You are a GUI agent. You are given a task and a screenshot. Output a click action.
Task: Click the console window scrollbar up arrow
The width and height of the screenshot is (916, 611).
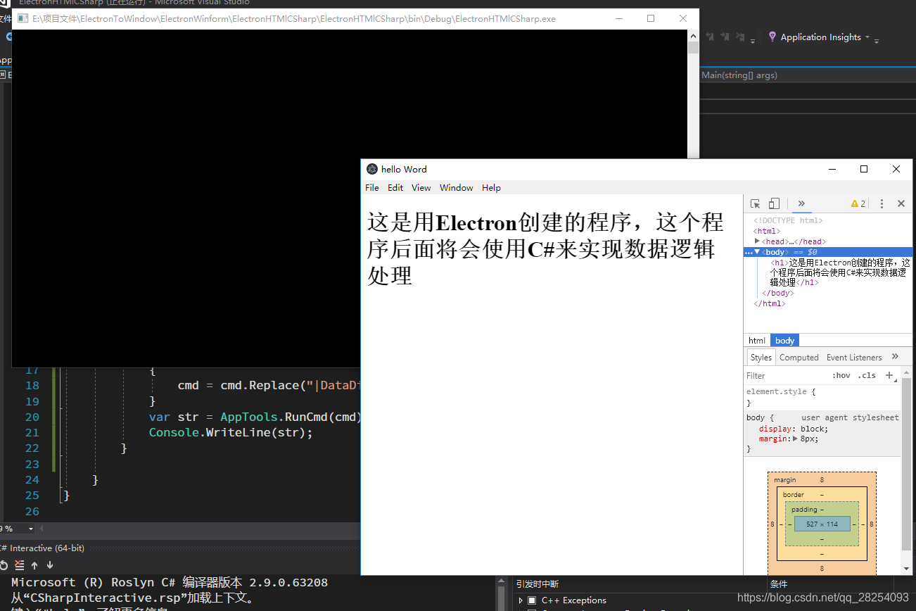(x=694, y=34)
